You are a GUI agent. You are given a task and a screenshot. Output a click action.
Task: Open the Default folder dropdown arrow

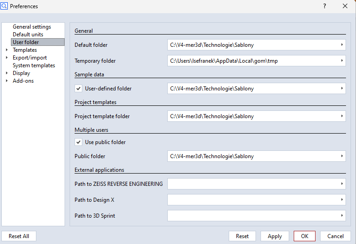tap(341, 45)
